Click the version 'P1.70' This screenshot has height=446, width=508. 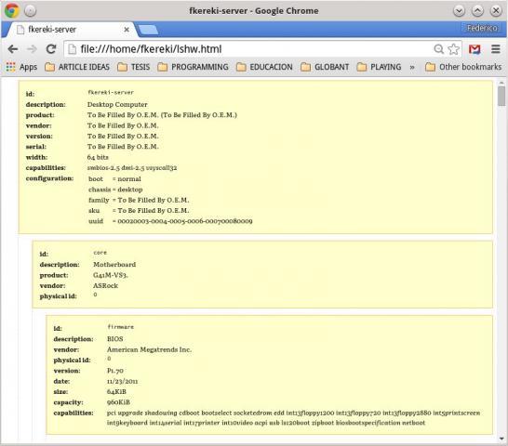click(x=115, y=371)
